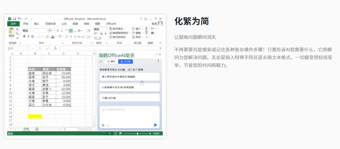Open the 删除 cells dropdown

(x=137, y=33)
